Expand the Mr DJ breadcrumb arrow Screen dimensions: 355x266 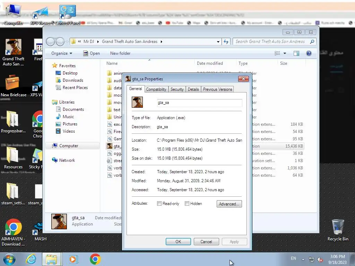click(98, 42)
